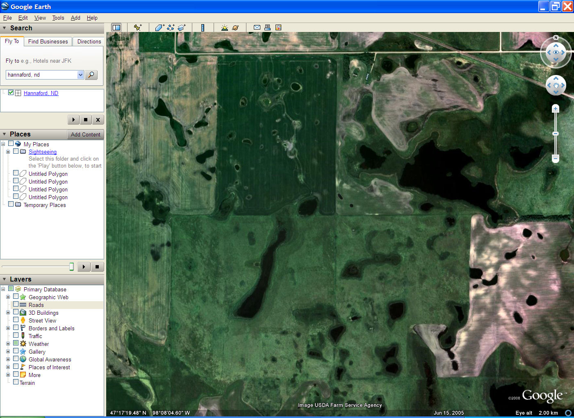Open the Tools menu

(x=58, y=18)
